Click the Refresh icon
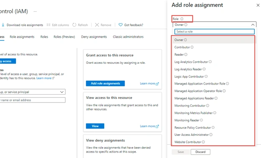Screen dimensions: 261x158 [x=74, y=25]
